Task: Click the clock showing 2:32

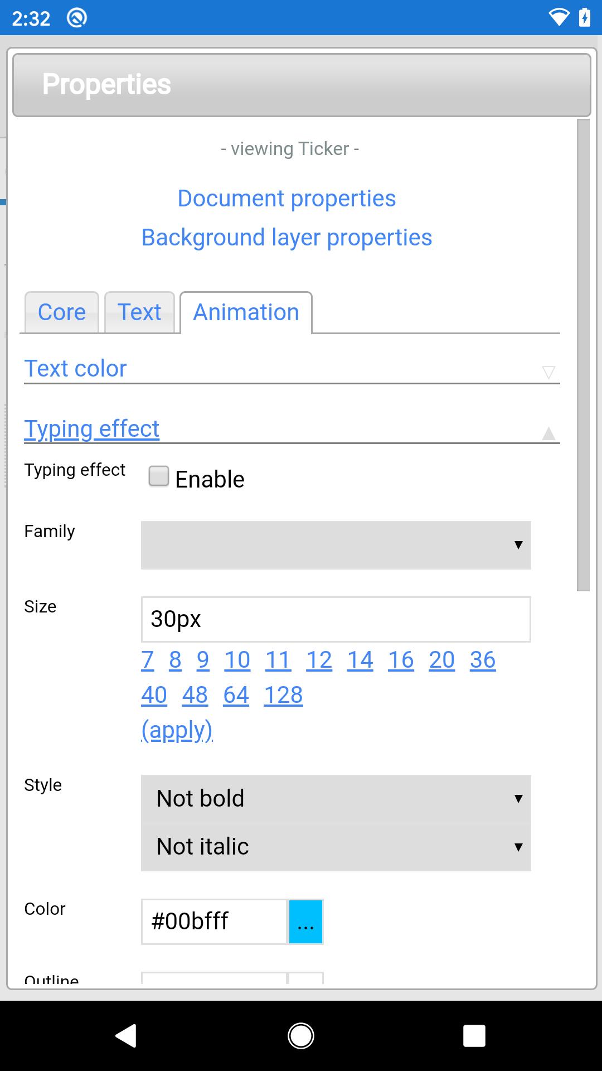Action: [x=31, y=18]
